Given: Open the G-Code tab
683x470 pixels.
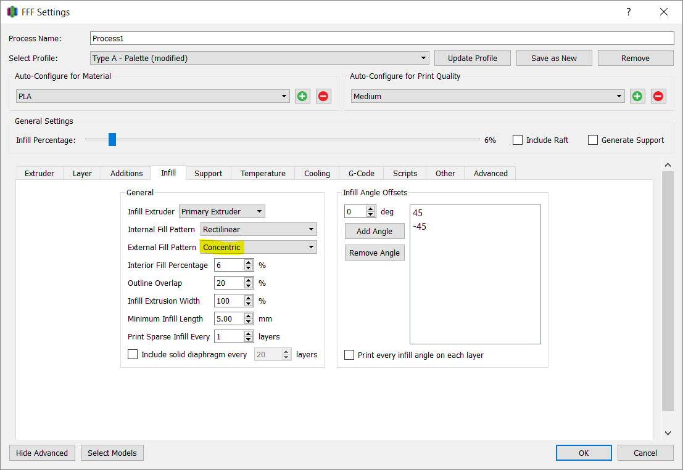Looking at the screenshot, I should point(362,173).
